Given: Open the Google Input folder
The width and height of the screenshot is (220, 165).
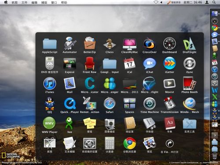Looking at the screenshot, I should coord(110,64).
